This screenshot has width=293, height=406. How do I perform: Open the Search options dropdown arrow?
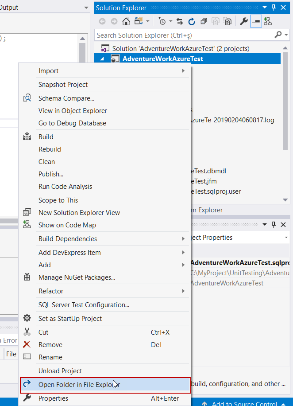click(x=286, y=35)
